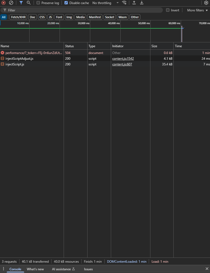Filter by Wasm requests
The height and width of the screenshot is (273, 210).
(122, 17)
